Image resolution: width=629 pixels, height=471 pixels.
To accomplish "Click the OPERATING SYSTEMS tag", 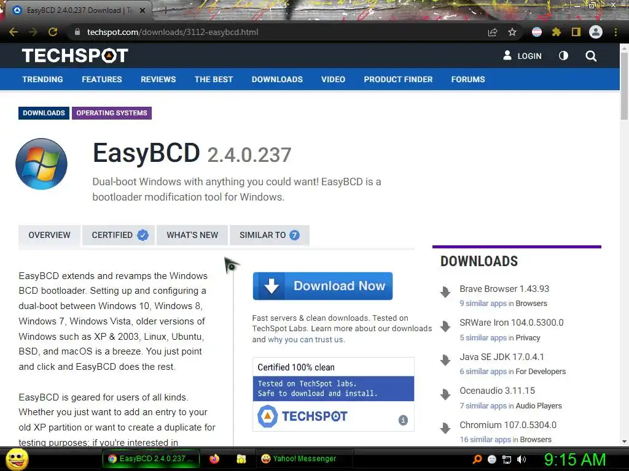I will coord(112,113).
